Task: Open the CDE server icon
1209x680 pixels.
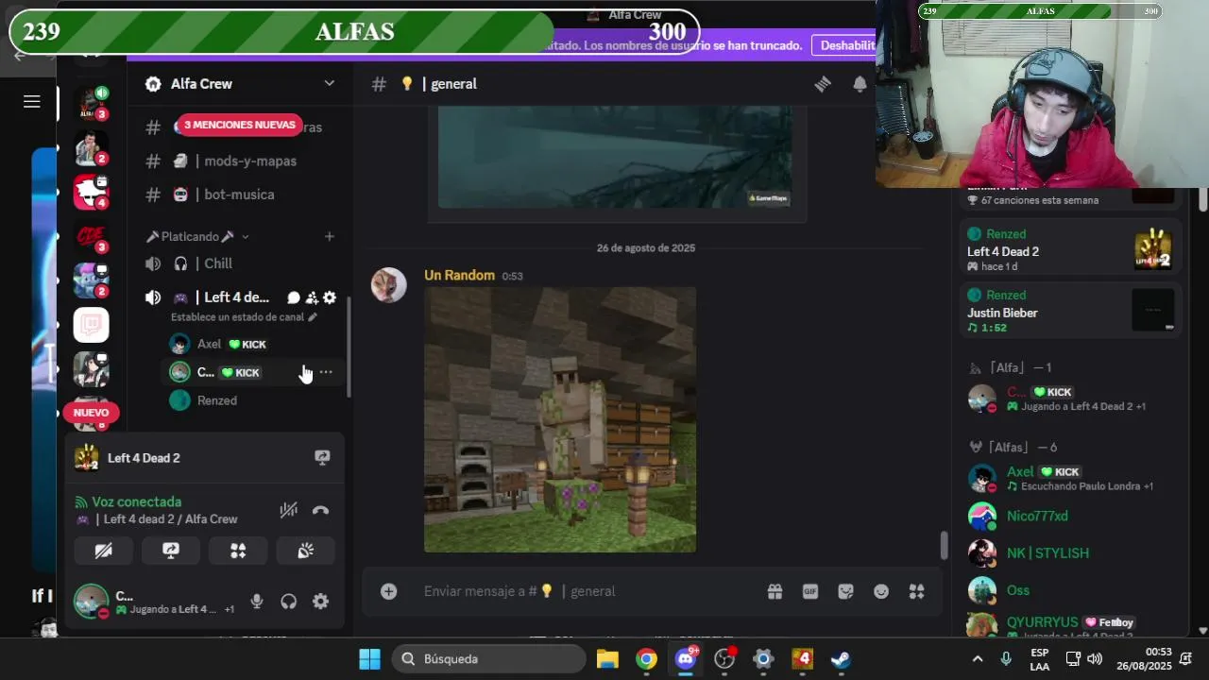Action: click(92, 236)
